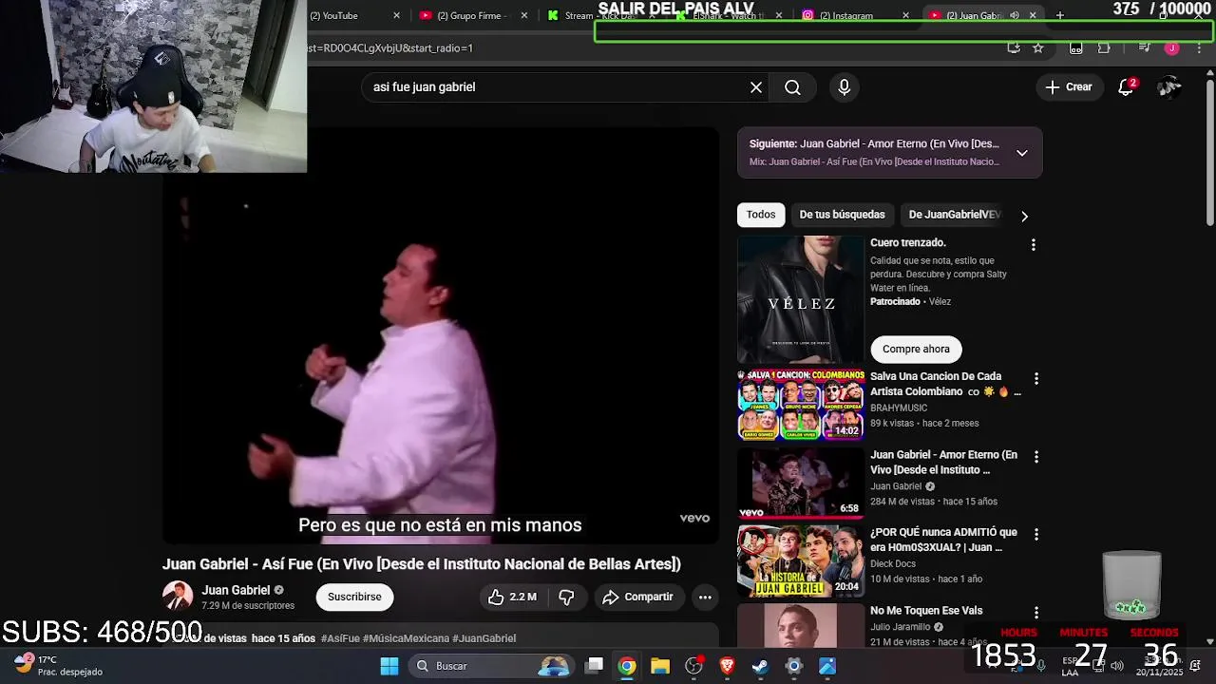Viewport: 1216px width, 684px height.
Task: Select the Todos filter chip
Action: click(761, 215)
